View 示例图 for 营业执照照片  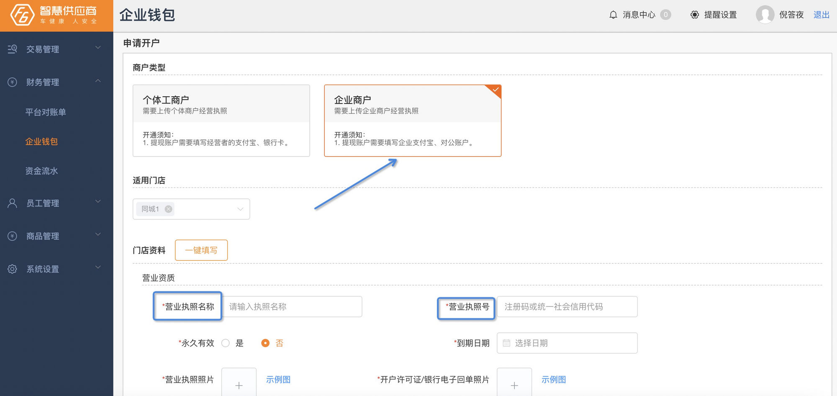point(278,379)
